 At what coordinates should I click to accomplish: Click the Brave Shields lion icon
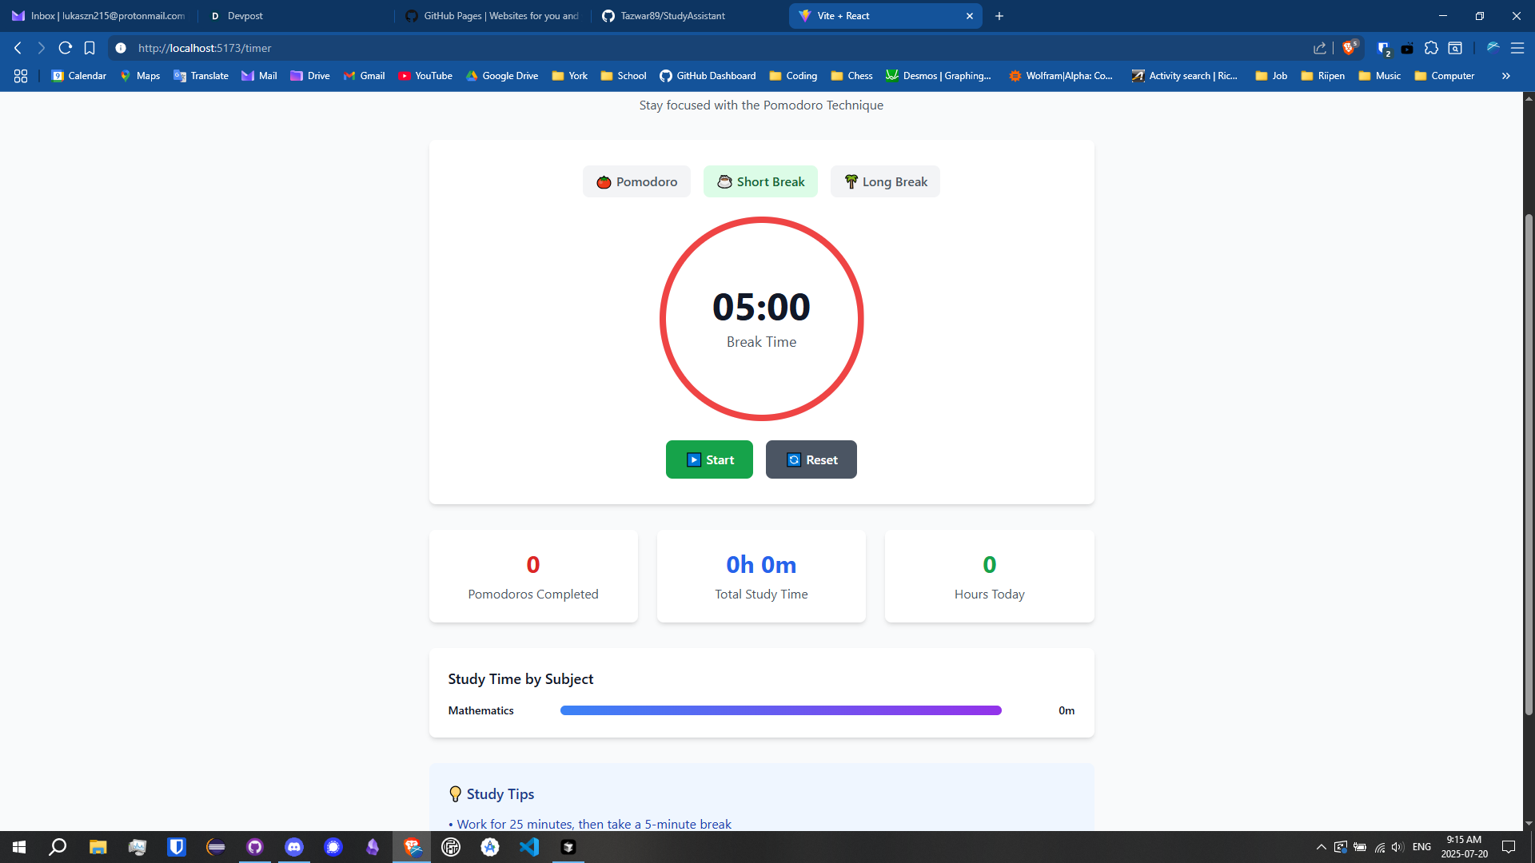[1349, 48]
